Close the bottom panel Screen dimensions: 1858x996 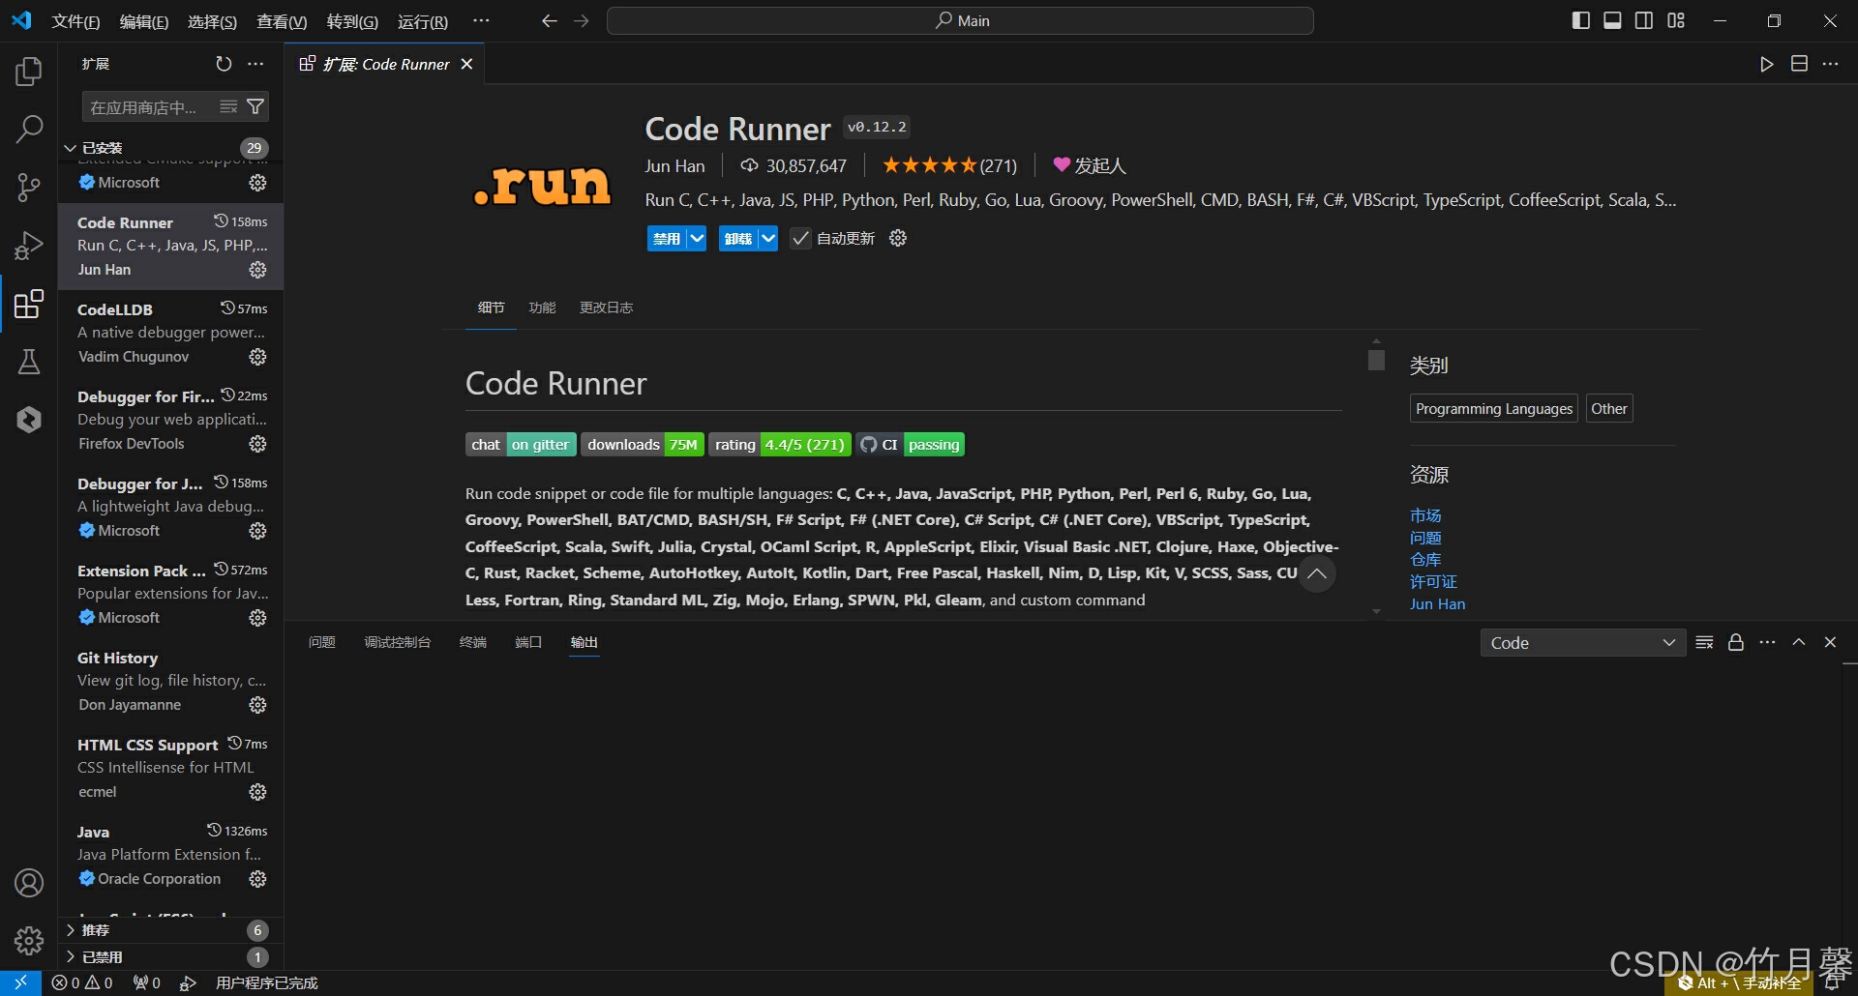point(1830,642)
